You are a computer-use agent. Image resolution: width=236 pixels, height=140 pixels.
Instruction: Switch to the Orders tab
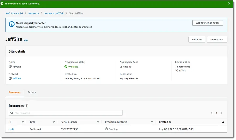[32, 92]
